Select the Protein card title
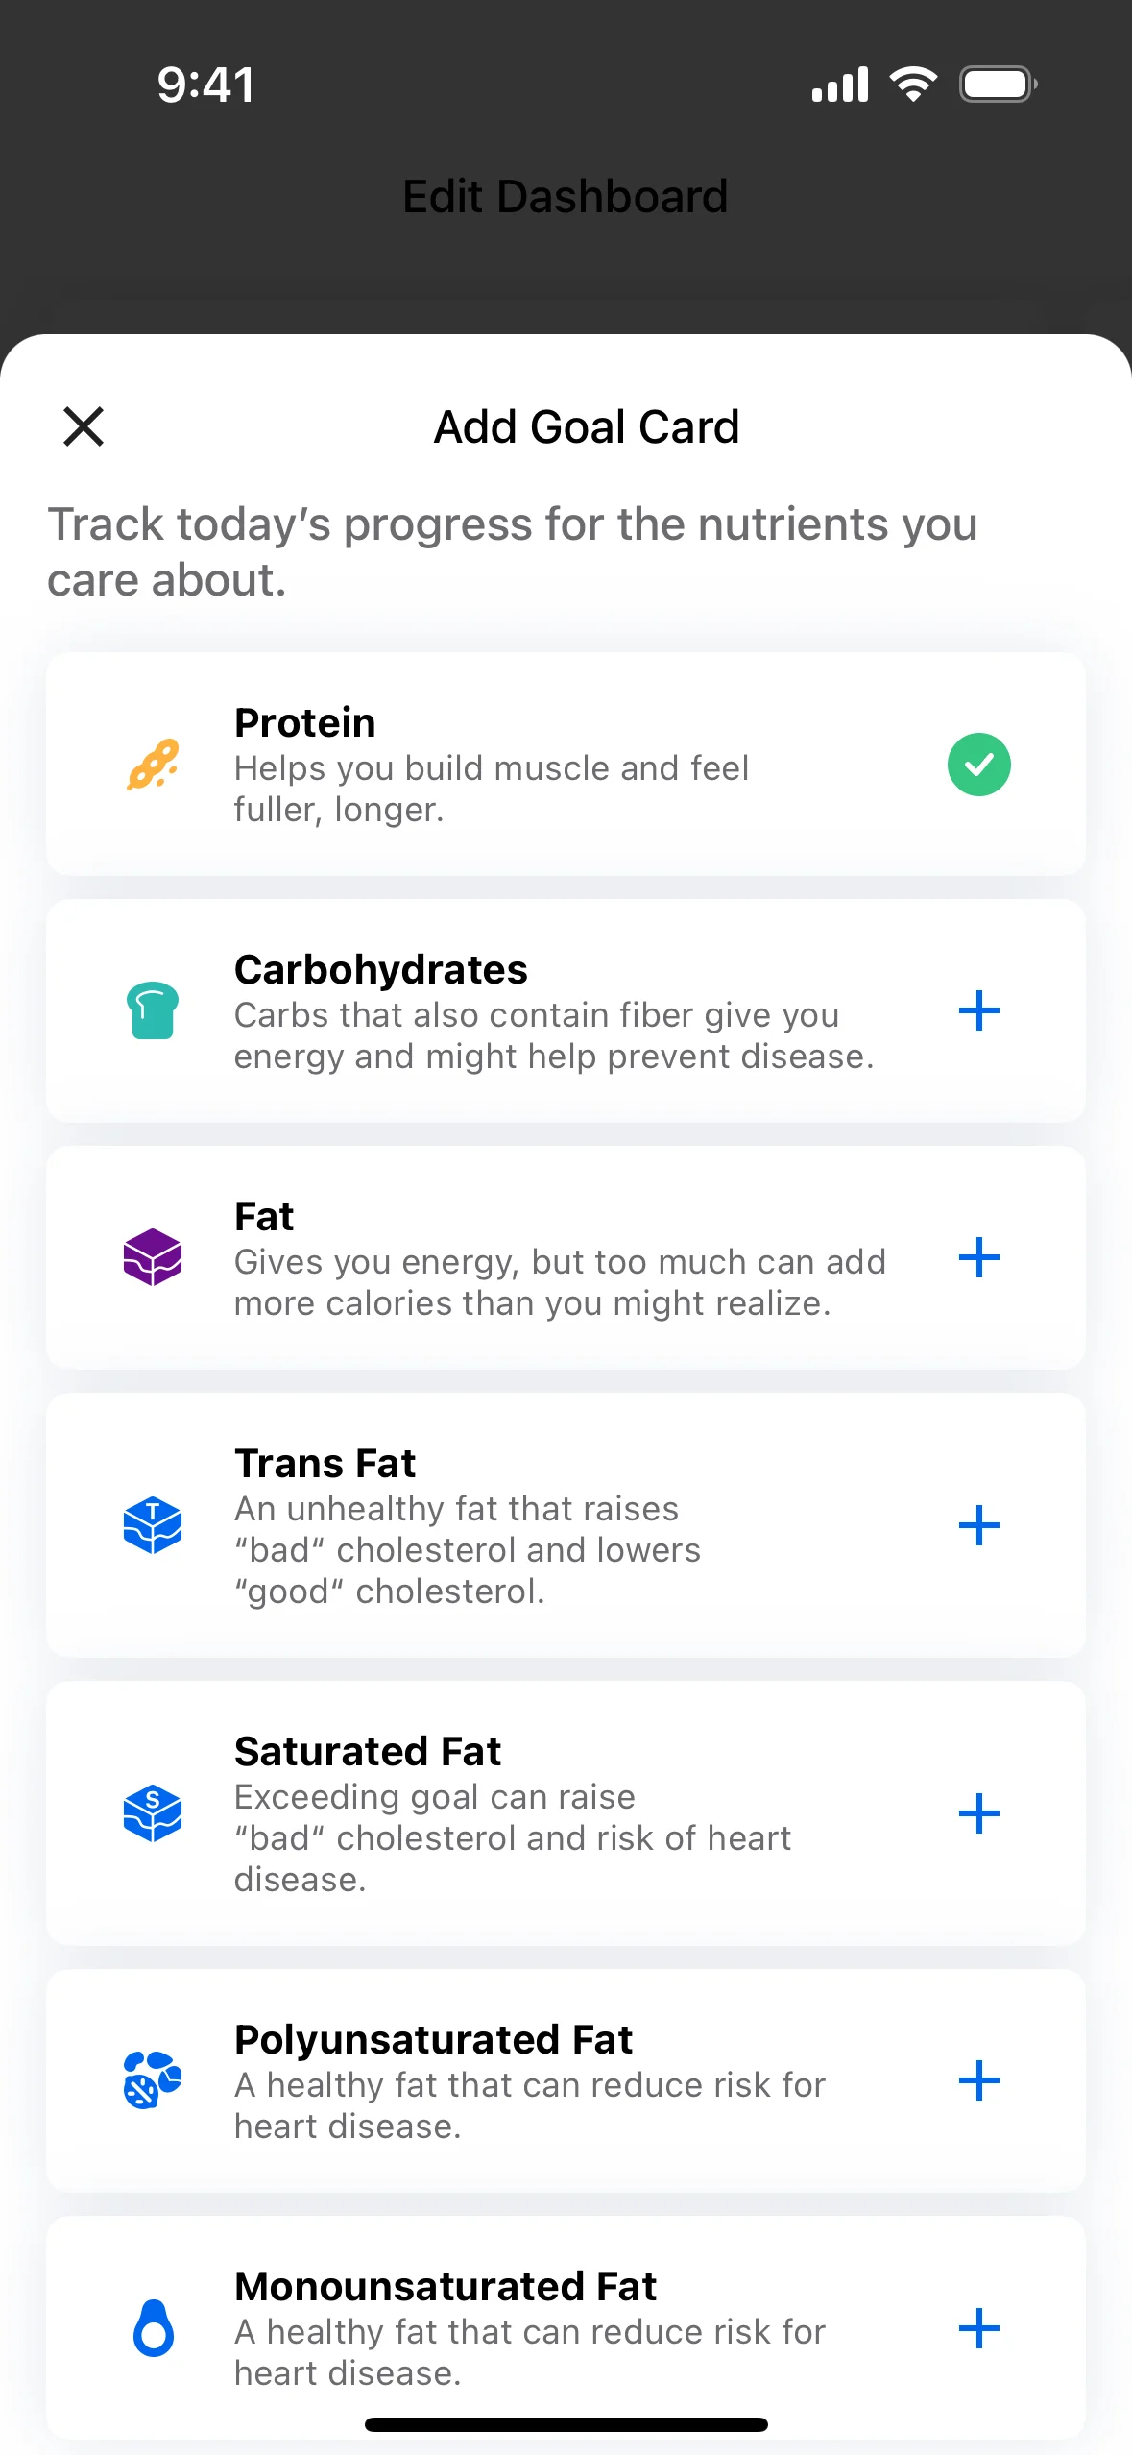This screenshot has width=1132, height=2455. coord(305,723)
